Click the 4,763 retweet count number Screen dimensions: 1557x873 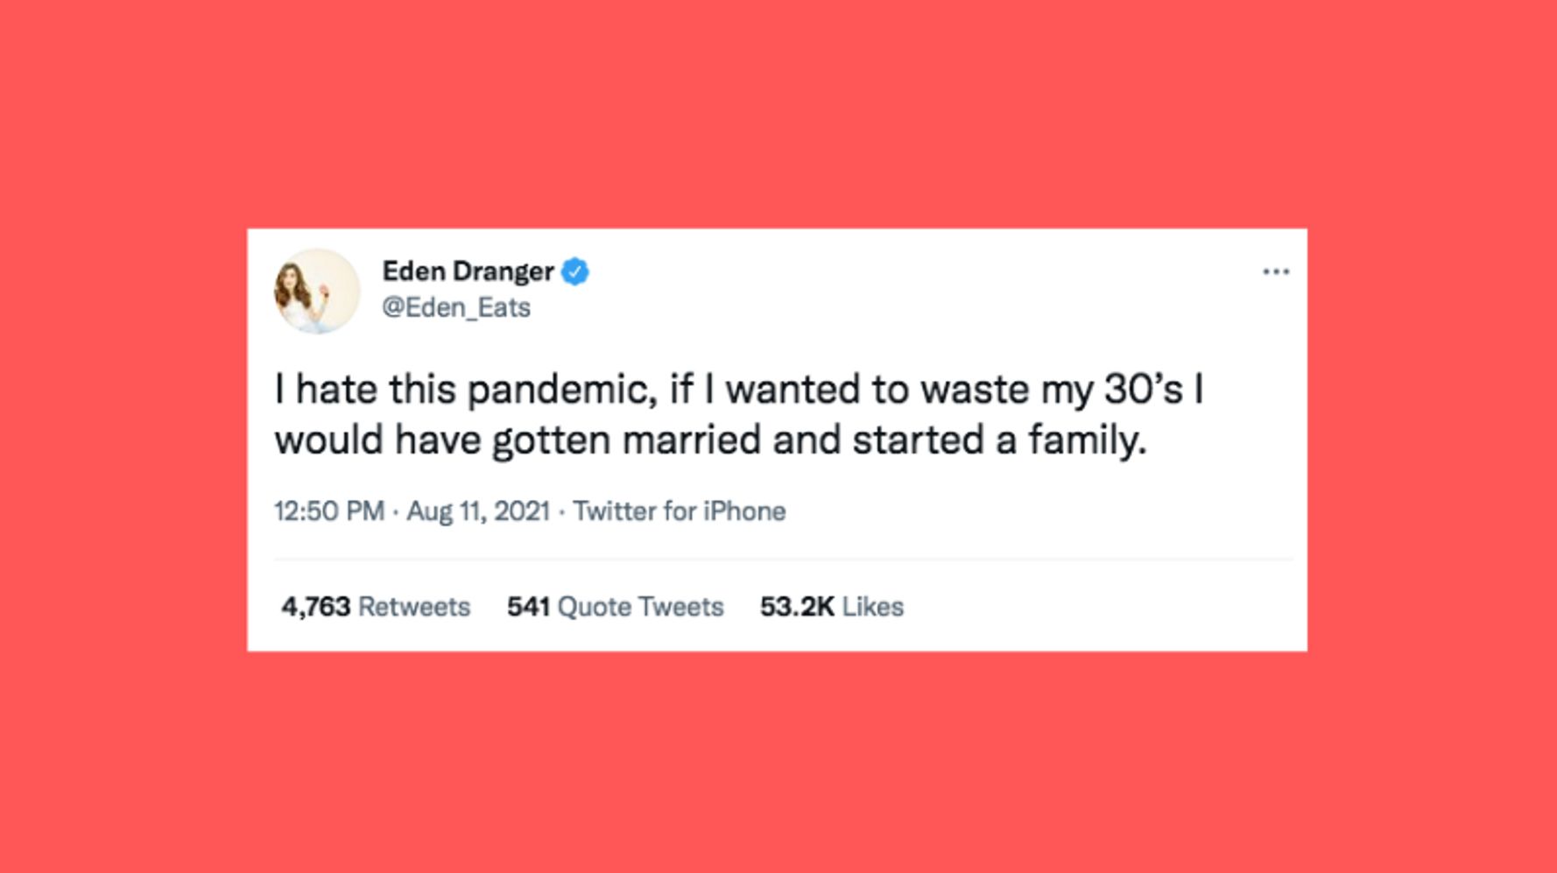pos(315,607)
